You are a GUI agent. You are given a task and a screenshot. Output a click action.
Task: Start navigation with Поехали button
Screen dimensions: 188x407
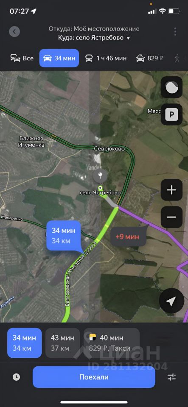coord(94,377)
